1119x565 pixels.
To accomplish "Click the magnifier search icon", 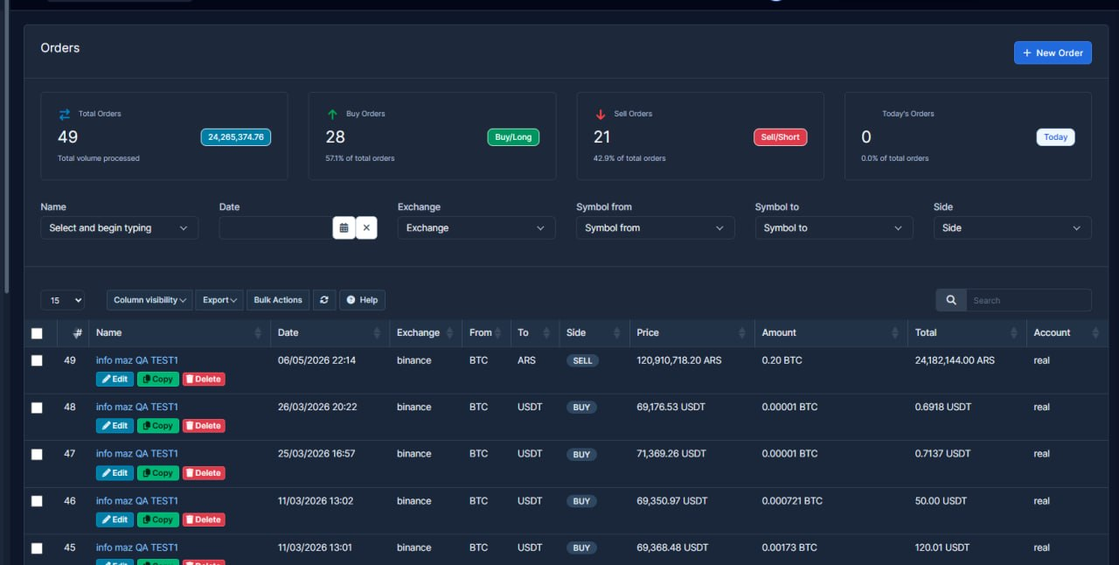I will tap(951, 300).
